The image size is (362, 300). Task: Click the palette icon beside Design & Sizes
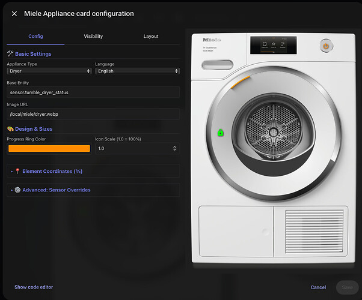10,129
